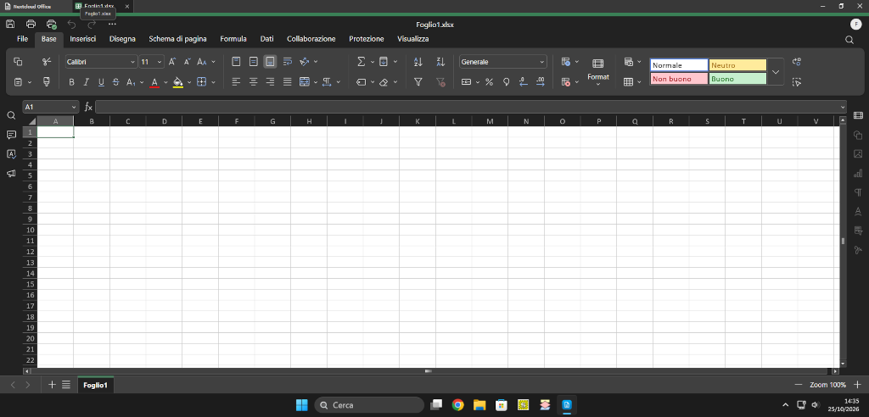Switch to the Inserisci tab
869x417 pixels.
pyautogui.click(x=83, y=39)
